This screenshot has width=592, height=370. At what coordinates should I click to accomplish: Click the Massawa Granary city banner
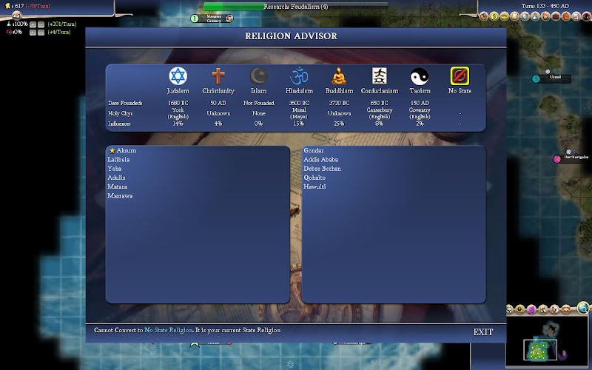pyautogui.click(x=212, y=18)
